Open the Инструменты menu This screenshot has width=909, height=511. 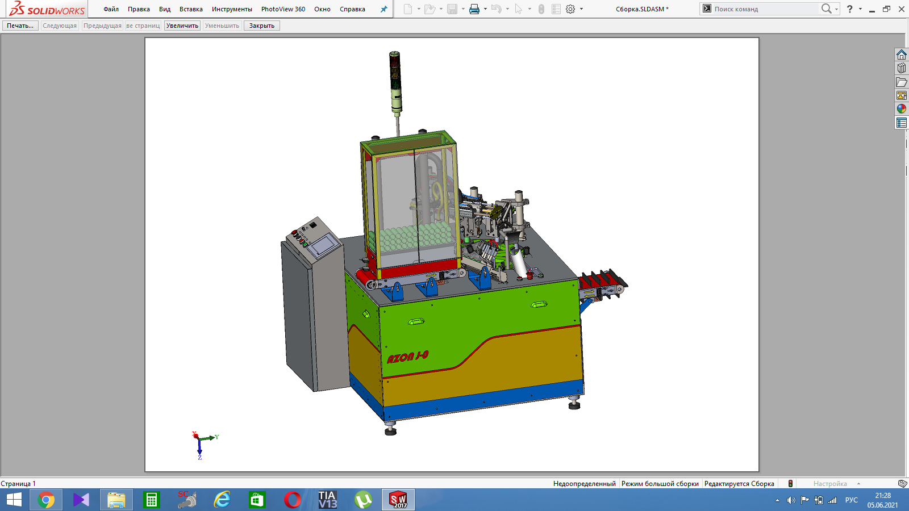[232, 9]
